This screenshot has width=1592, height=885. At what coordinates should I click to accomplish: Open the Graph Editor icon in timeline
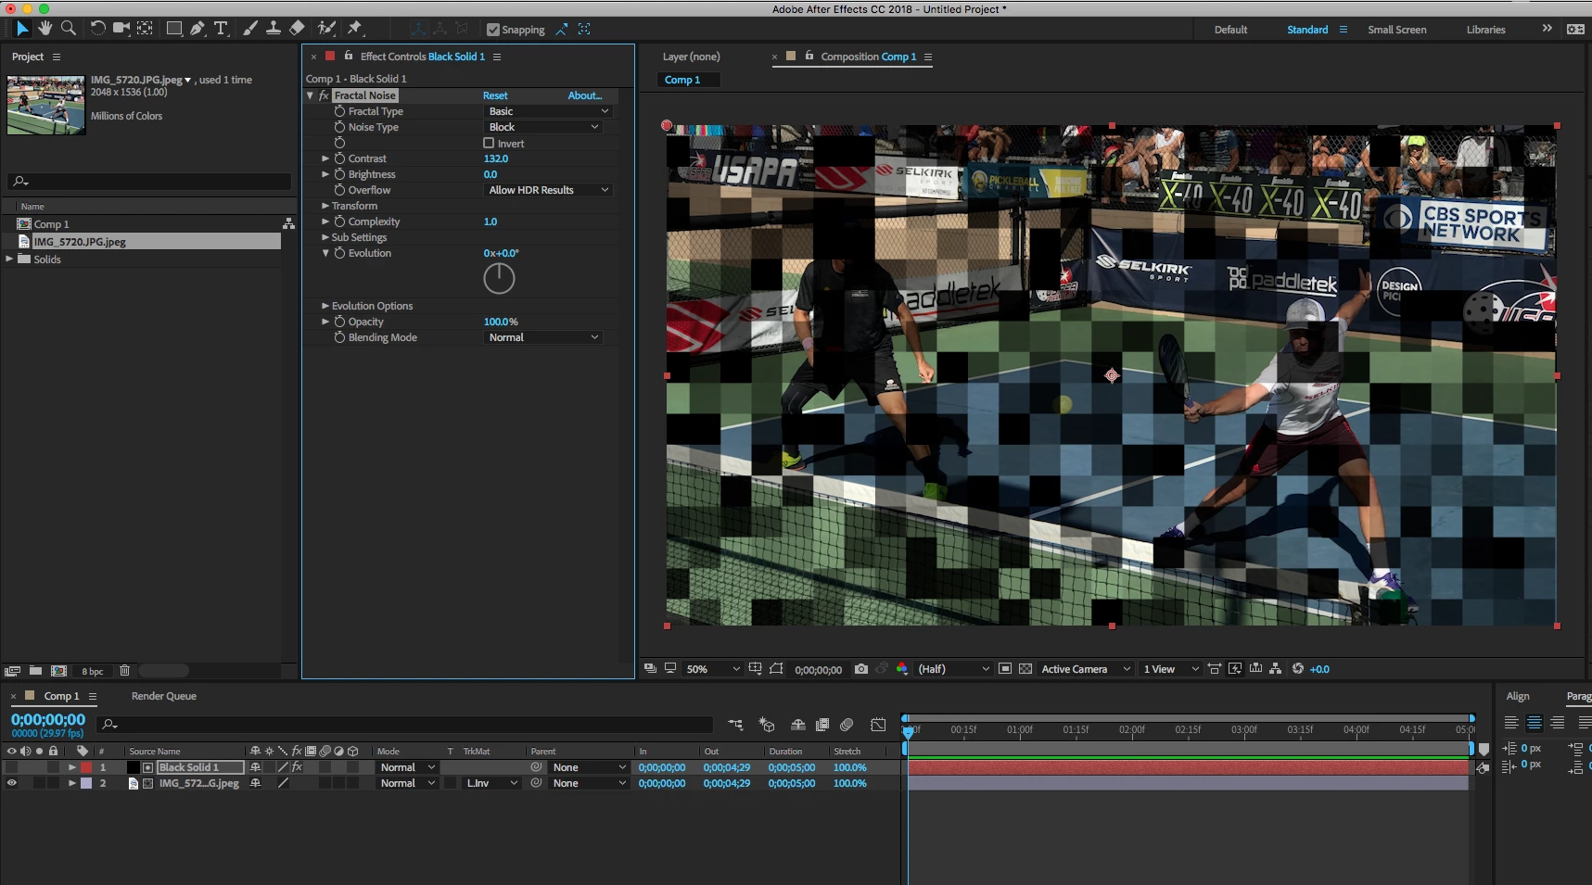(878, 725)
